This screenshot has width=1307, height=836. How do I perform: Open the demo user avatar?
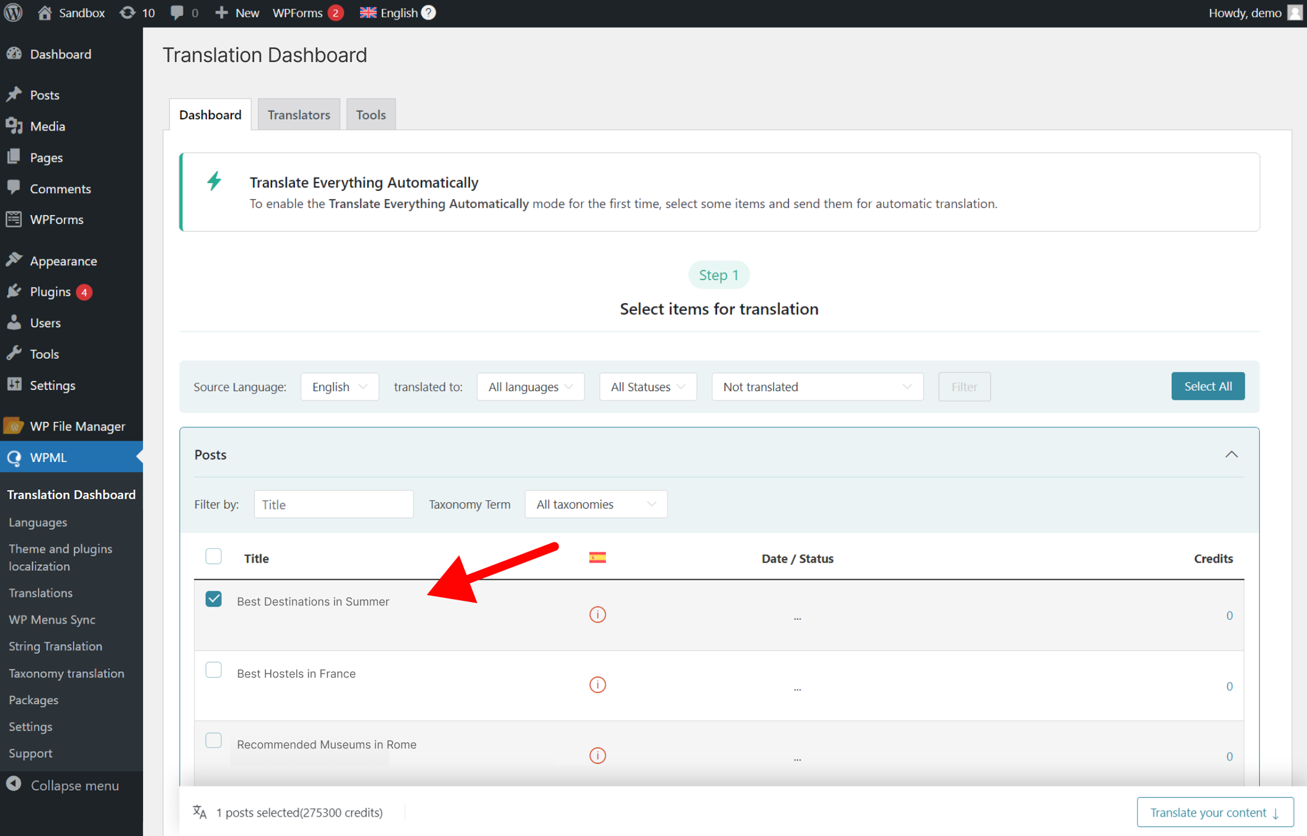pos(1295,12)
